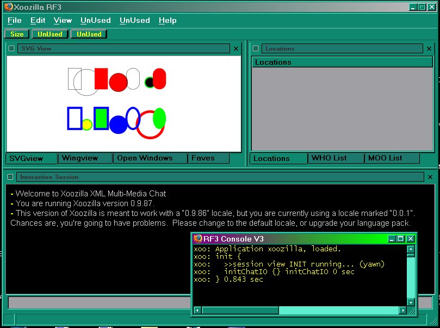Screen dimensions: 440x328
Task: Switch to the WHO List tab
Action: 336,158
